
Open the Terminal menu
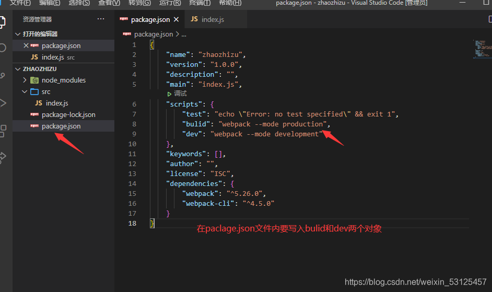pyautogui.click(x=200, y=3)
